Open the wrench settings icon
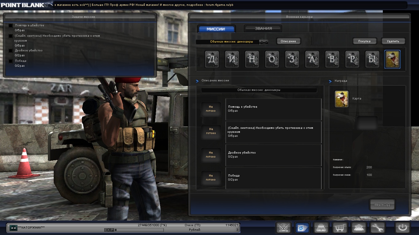This screenshot has height=235, width=419. click(378, 228)
